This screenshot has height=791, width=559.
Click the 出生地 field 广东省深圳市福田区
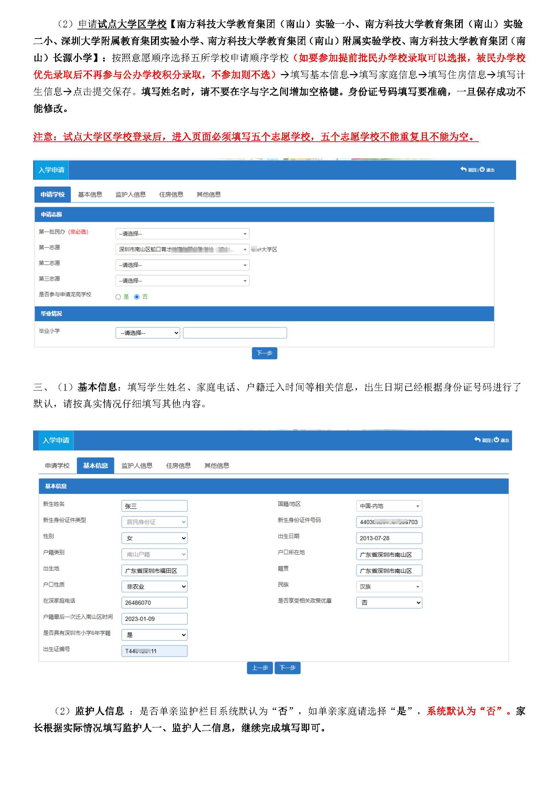[x=154, y=570]
